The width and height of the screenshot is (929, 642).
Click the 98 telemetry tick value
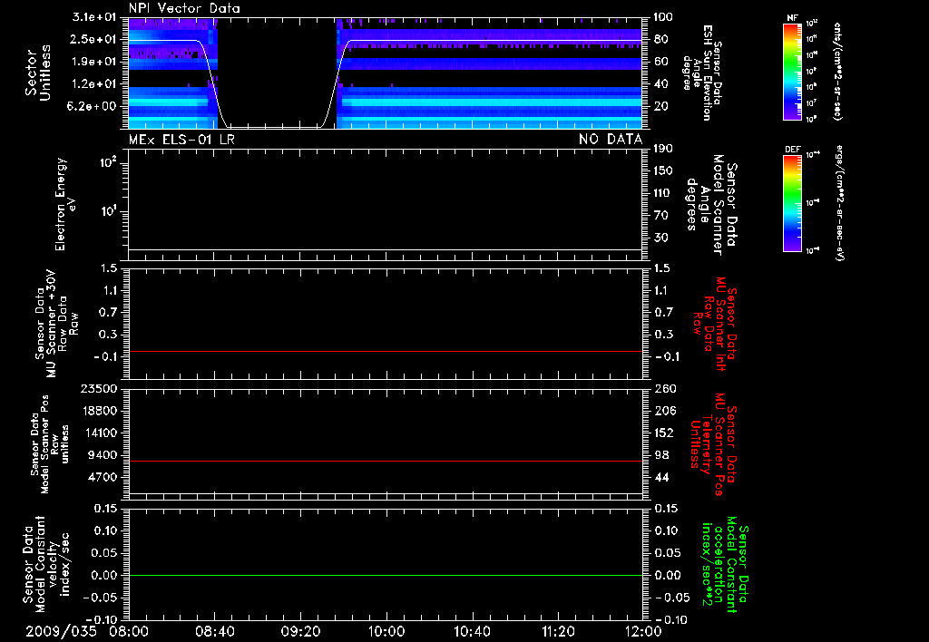pos(661,455)
